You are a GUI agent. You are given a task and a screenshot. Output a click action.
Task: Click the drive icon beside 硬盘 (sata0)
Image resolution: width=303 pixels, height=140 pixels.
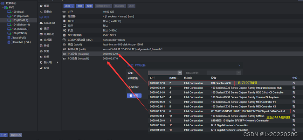point(64,44)
